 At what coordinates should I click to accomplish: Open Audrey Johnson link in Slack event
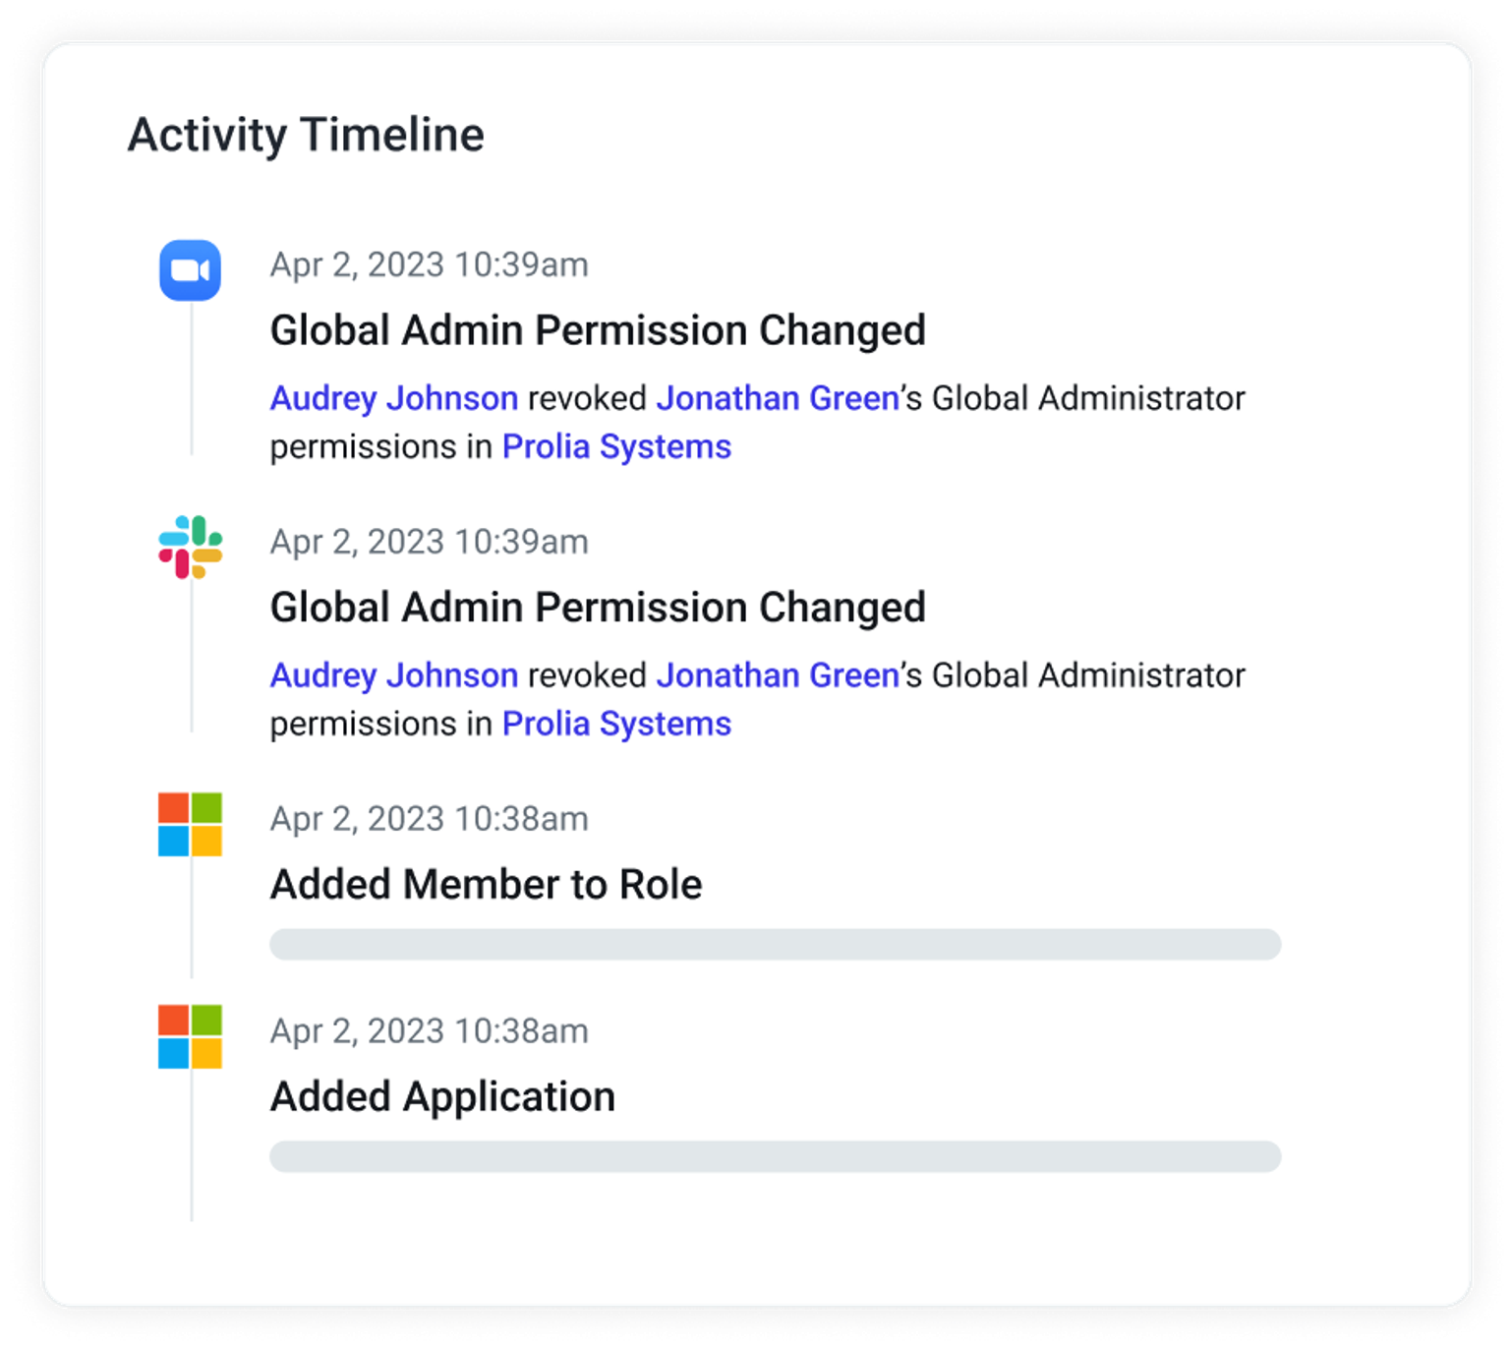pyautogui.click(x=394, y=675)
